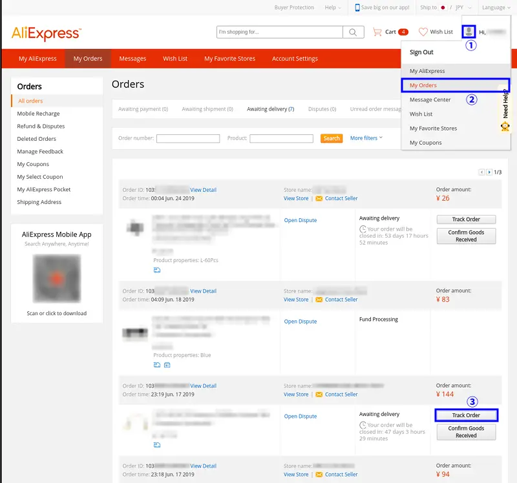Click the search magnifier icon
Viewport: 517px width, 483px height.
(x=352, y=32)
